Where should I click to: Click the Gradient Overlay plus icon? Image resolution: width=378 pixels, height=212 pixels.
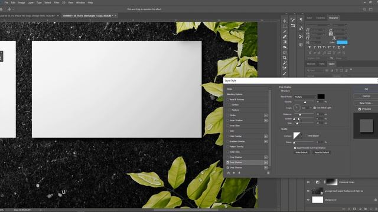click(266, 141)
